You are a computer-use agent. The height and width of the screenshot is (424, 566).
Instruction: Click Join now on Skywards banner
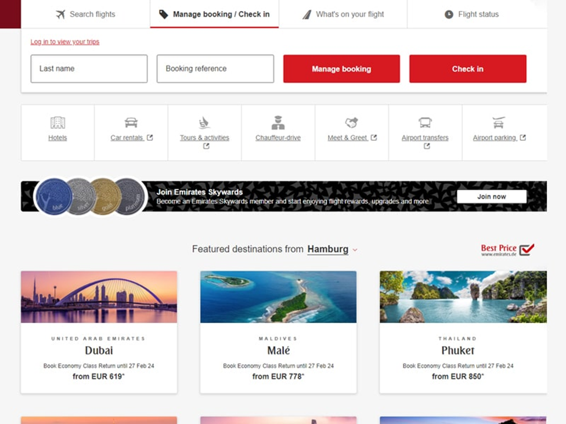tap(492, 197)
